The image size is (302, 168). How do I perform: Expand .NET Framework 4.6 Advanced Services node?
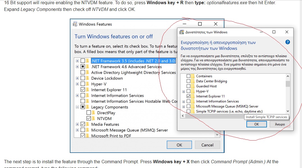pyautogui.click(x=77, y=67)
